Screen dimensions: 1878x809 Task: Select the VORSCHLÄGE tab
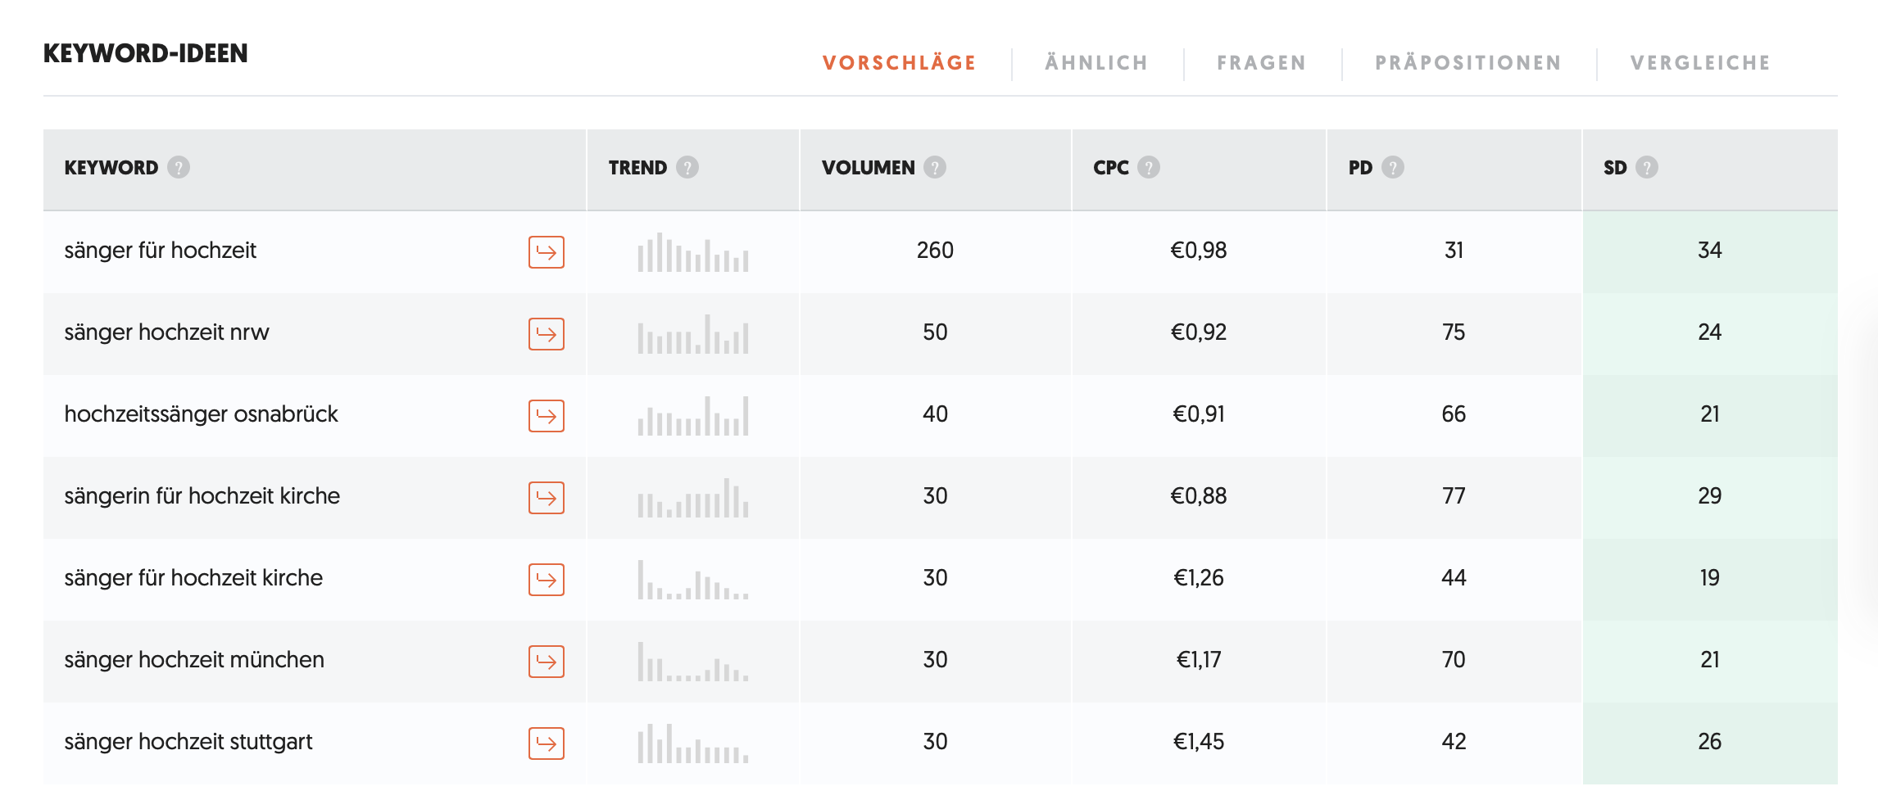(x=900, y=63)
